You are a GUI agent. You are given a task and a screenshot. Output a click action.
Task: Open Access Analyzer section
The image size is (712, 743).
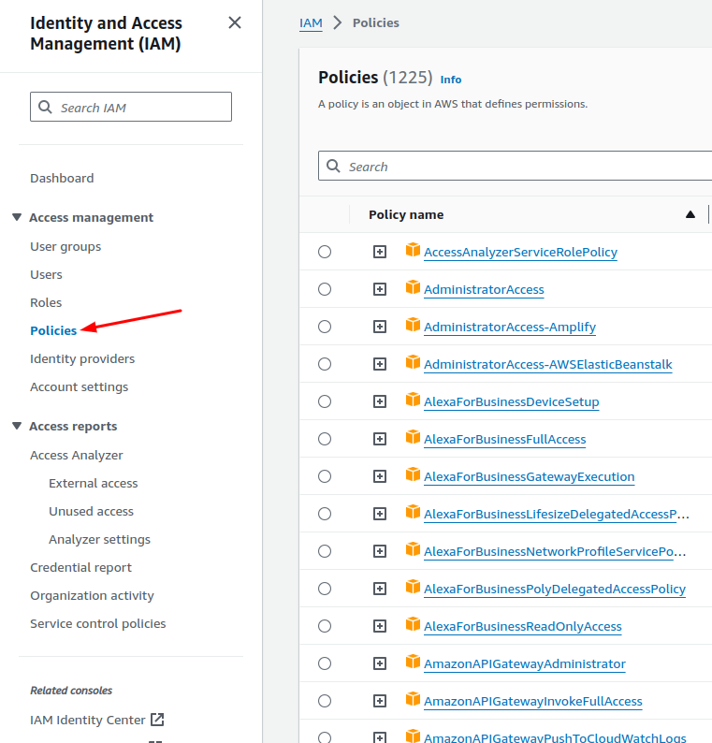[77, 456]
